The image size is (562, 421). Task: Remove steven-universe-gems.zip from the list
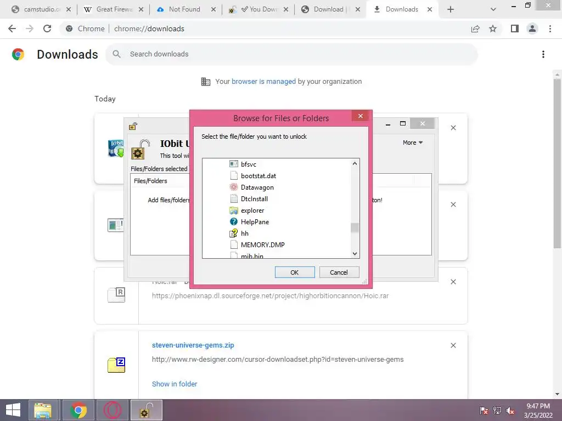pos(453,345)
